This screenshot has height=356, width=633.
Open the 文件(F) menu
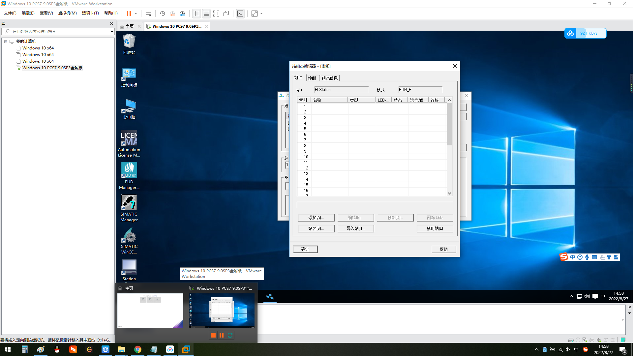tap(10, 13)
